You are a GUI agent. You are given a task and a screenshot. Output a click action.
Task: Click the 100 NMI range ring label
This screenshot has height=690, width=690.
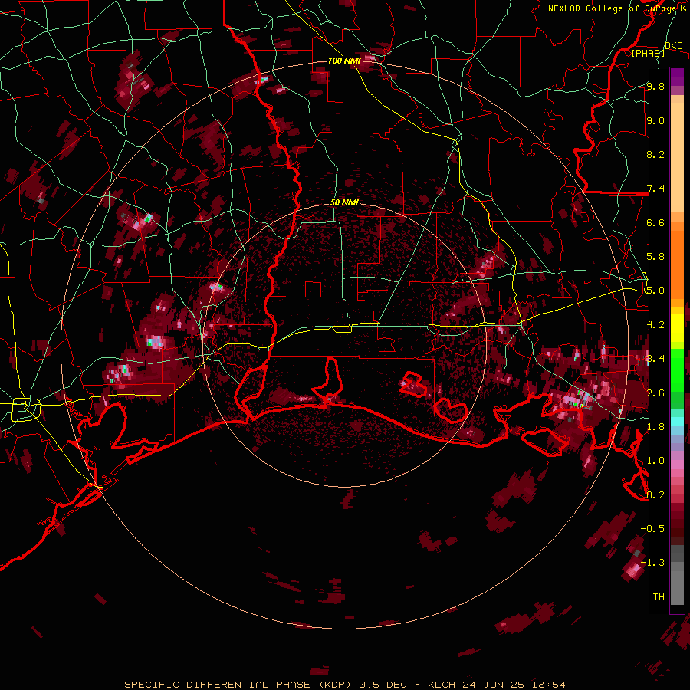344,61
